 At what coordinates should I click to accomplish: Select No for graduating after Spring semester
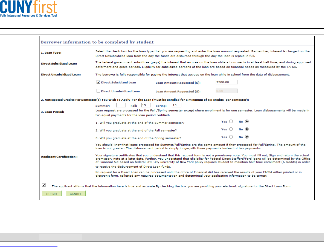[247, 137]
